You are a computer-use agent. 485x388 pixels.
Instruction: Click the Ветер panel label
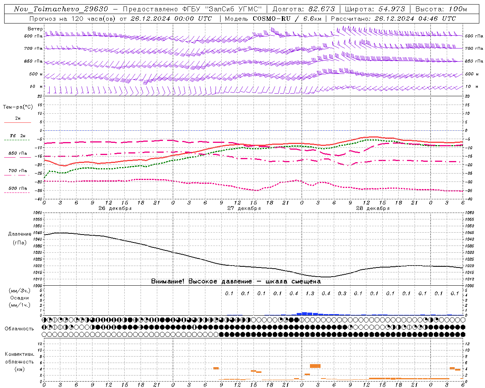35,29
